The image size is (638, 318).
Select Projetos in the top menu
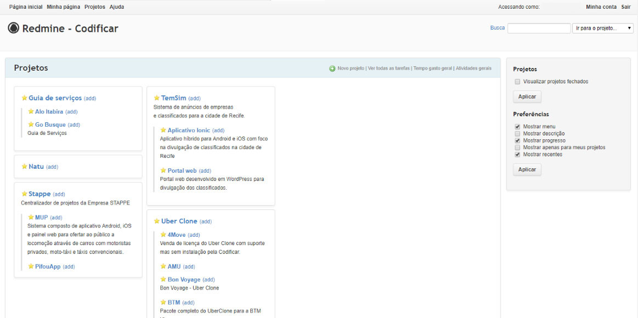click(x=95, y=7)
